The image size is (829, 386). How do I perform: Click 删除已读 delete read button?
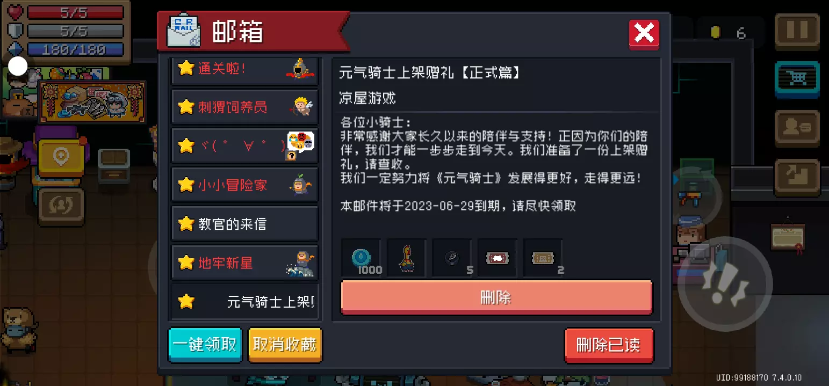[x=609, y=345]
